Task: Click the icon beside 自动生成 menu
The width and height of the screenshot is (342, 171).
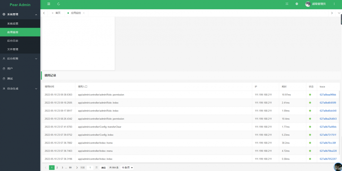Action: click(4, 89)
